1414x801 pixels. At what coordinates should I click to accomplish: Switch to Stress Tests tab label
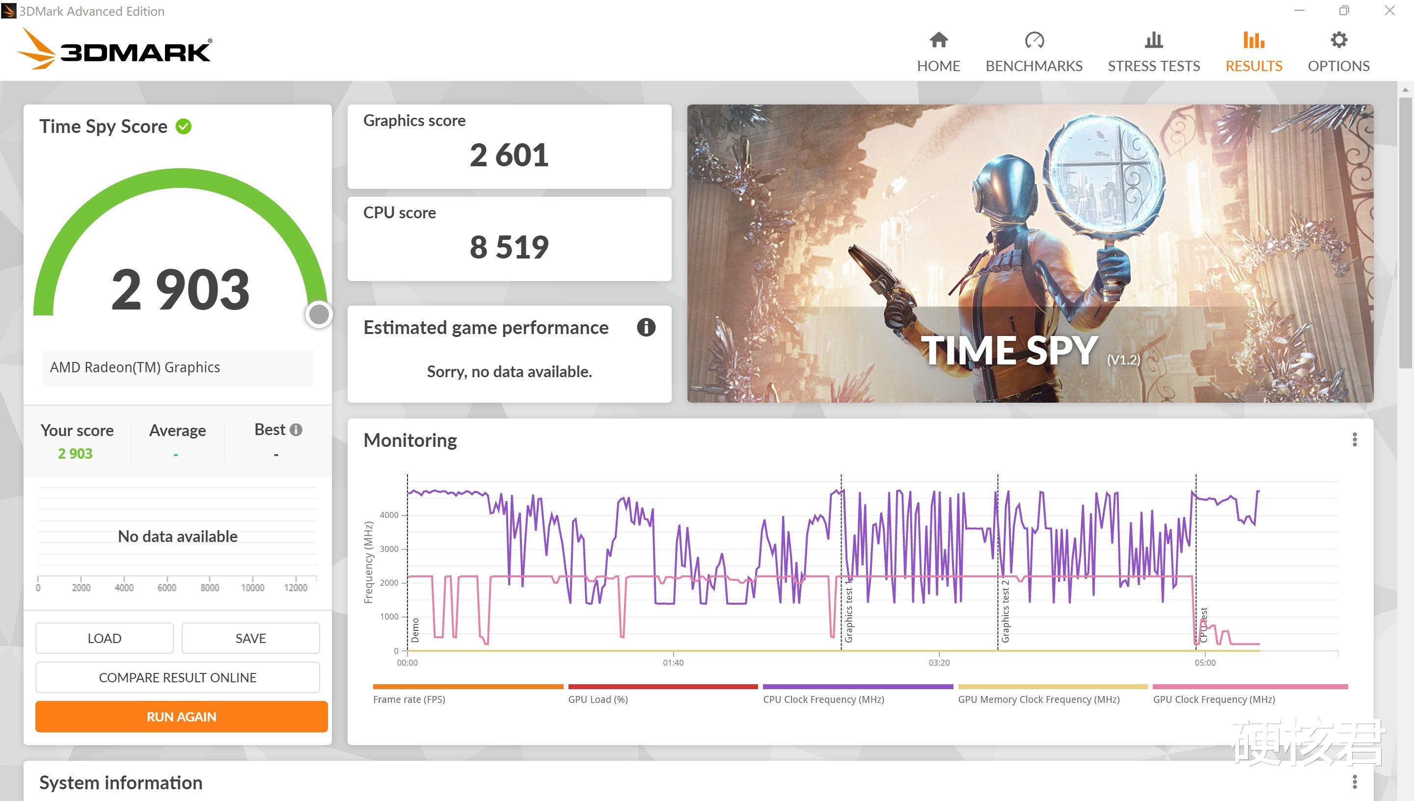[x=1154, y=66]
